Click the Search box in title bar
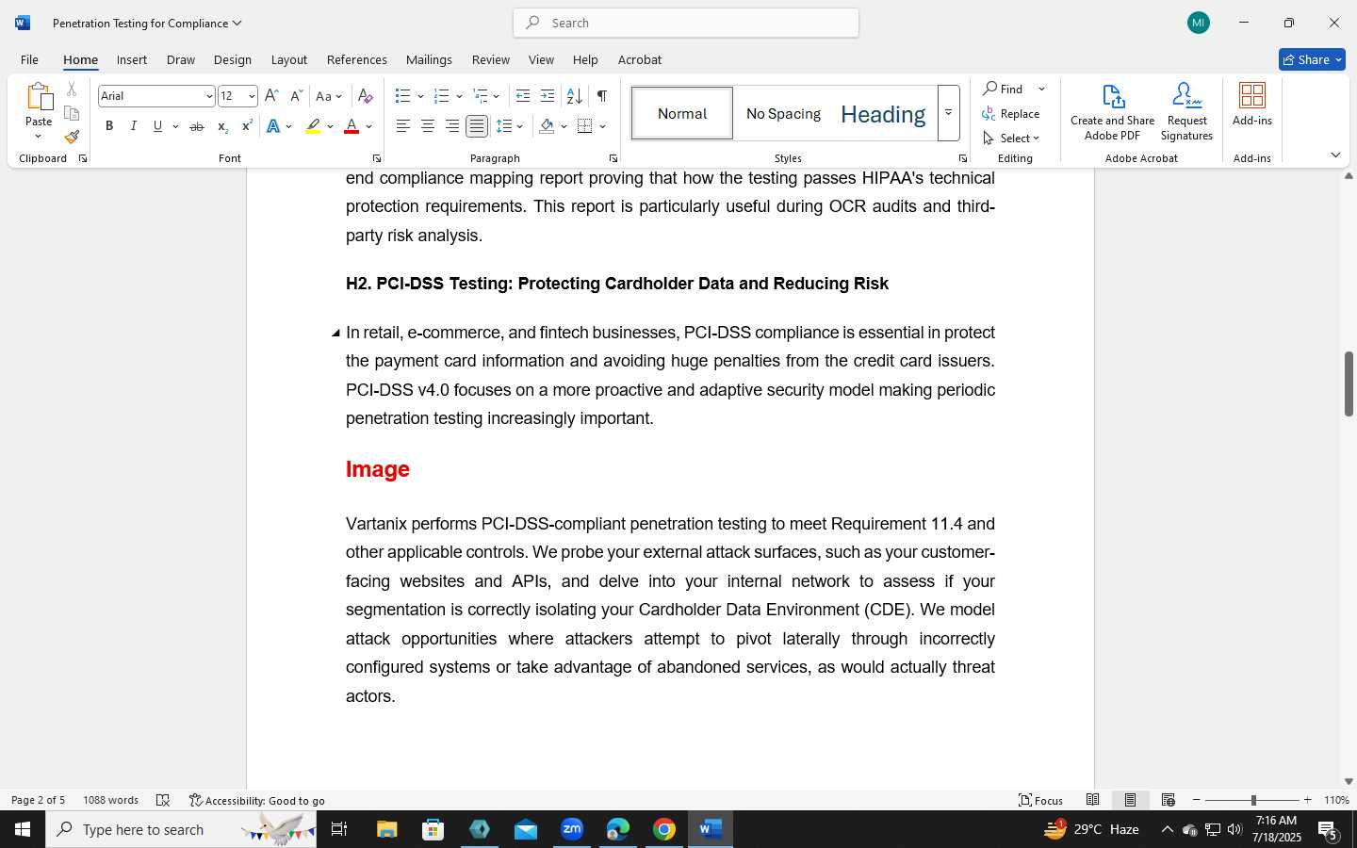 tap(686, 23)
